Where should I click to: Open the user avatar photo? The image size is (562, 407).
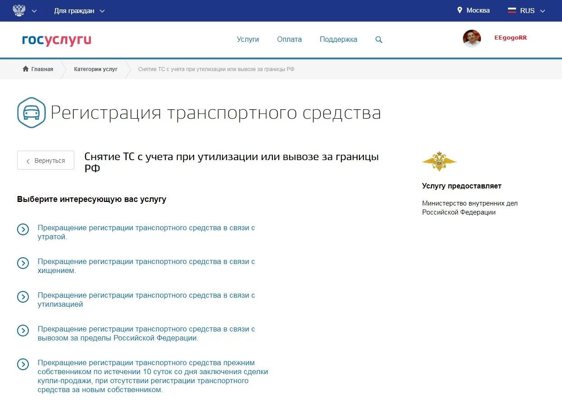[x=472, y=39]
